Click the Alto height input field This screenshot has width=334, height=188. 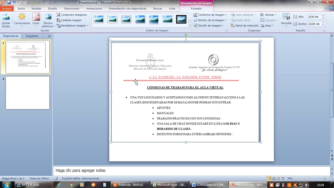click(x=314, y=17)
